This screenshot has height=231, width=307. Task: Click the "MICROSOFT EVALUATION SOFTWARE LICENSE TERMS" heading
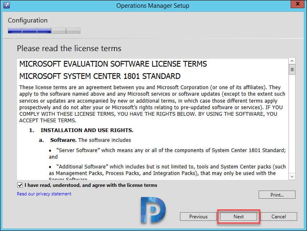[x=113, y=64]
